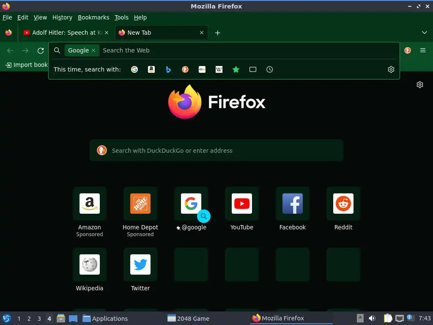Search this time with Bing icon
Screen dimensions: 433x325
(x=168, y=69)
